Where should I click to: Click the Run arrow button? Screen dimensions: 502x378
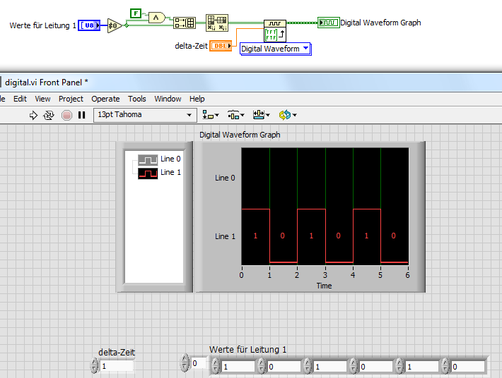click(x=33, y=115)
